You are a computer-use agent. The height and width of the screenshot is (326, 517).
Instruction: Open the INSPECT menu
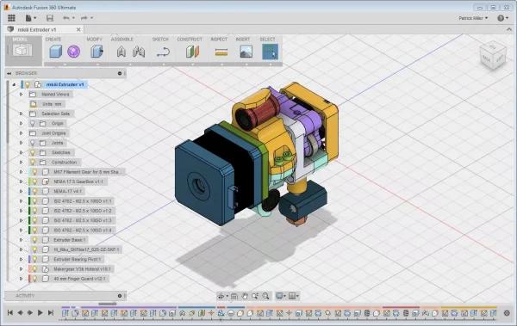pos(219,40)
